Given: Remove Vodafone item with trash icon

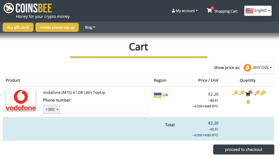Looking at the screenshot, I should tap(248, 102).
